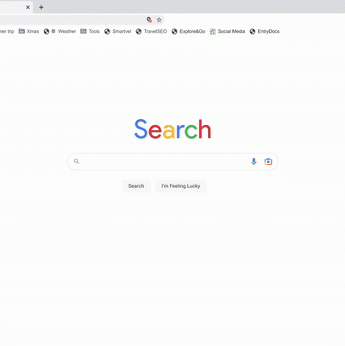Expand the Xmas bookmark folder
Screen dimensions: 345x346
pyautogui.click(x=28, y=31)
